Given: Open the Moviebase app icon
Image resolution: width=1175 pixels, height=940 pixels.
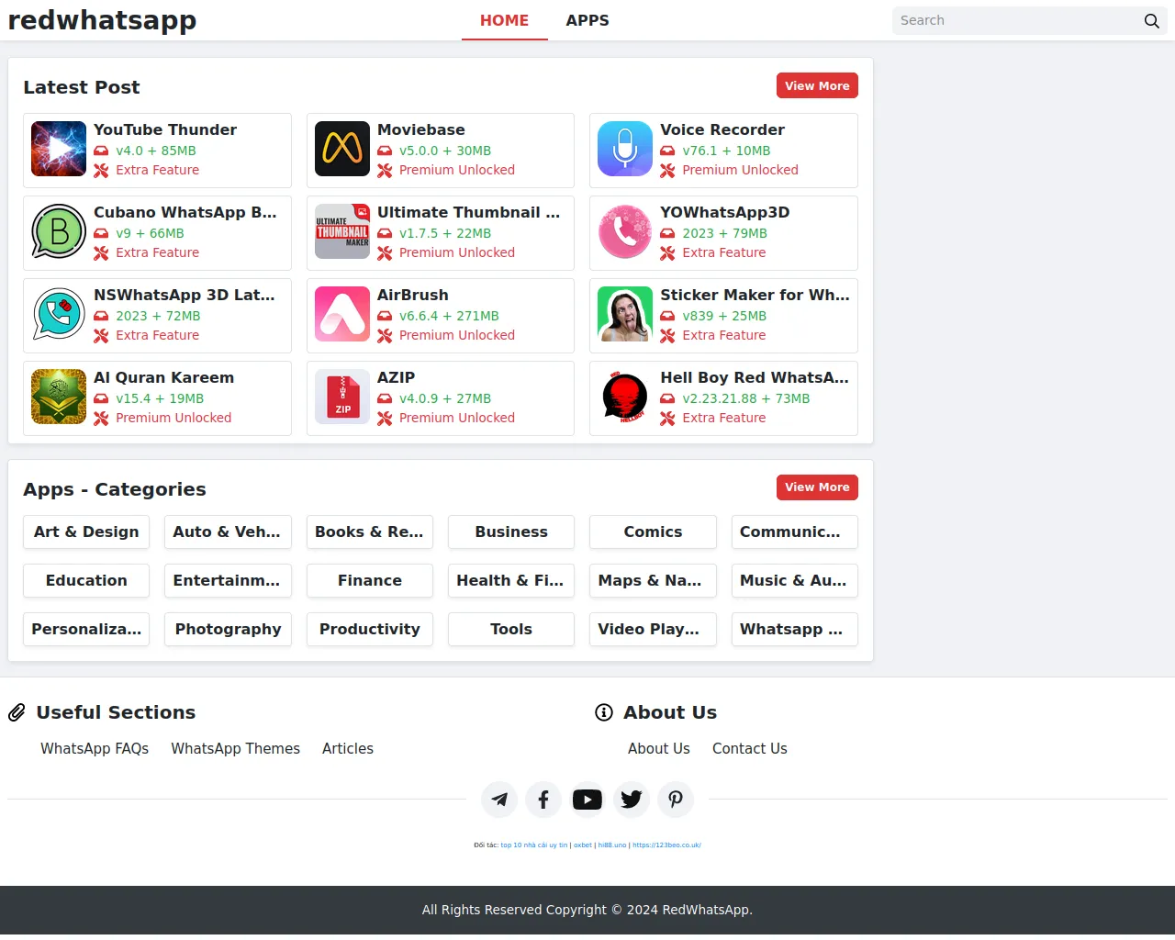Looking at the screenshot, I should tap(342, 149).
